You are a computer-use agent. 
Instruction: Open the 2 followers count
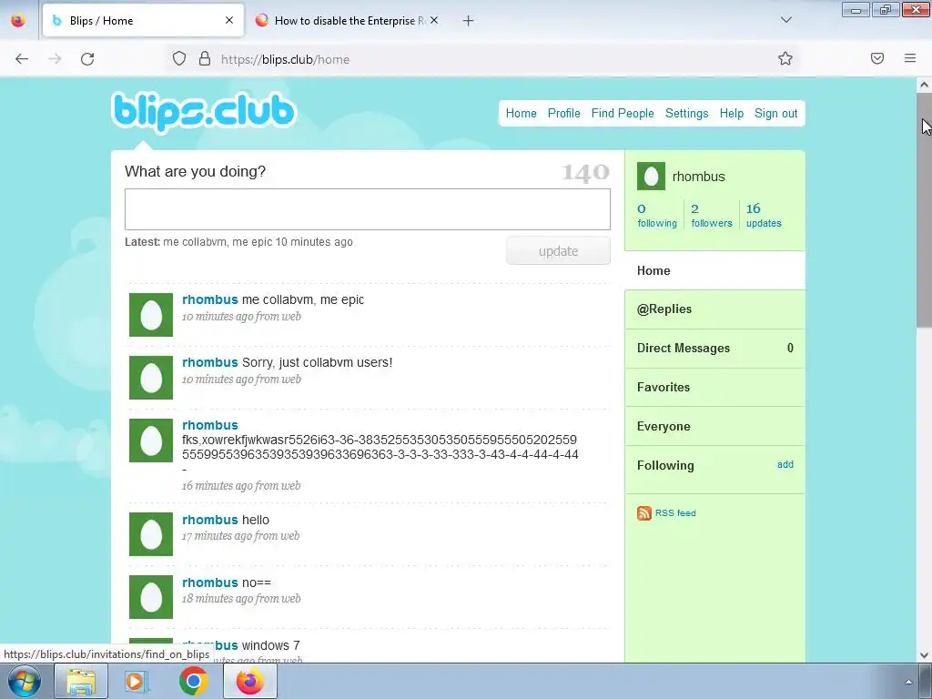[x=712, y=215]
